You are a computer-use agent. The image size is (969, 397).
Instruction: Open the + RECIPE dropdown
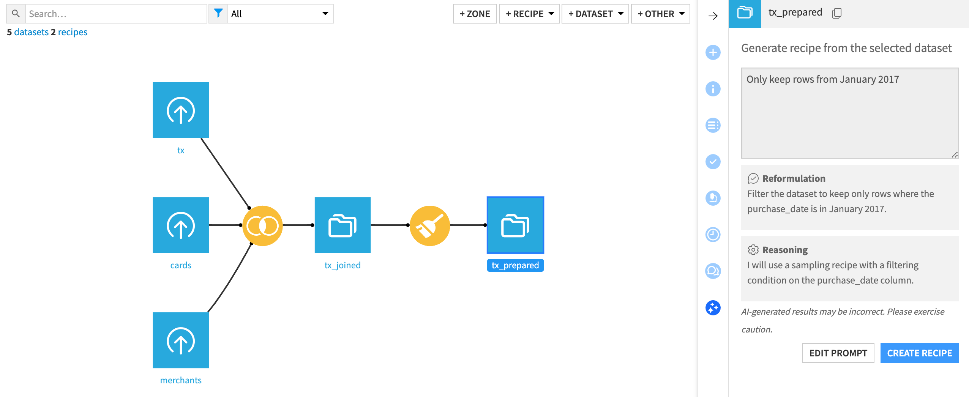529,14
